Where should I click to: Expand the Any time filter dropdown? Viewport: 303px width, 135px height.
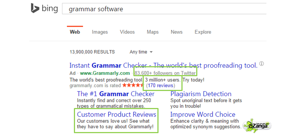click(141, 52)
